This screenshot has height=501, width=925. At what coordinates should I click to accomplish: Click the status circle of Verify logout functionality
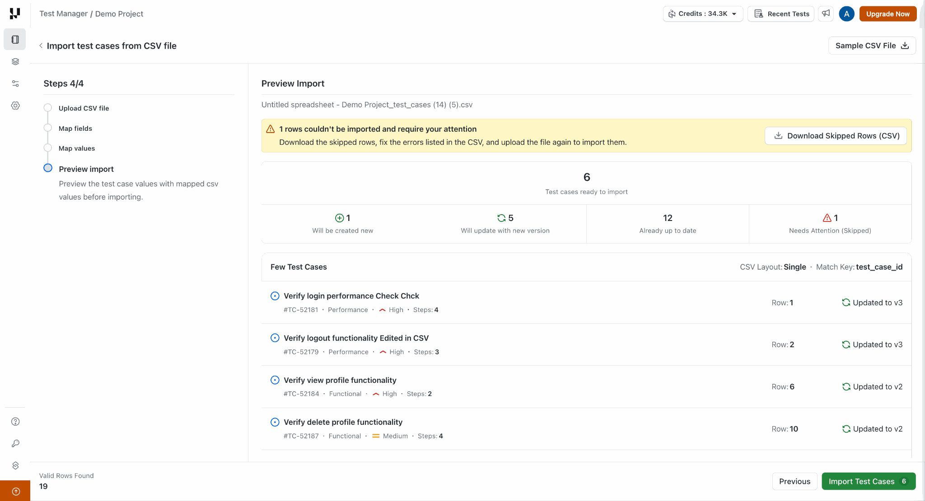(x=275, y=338)
